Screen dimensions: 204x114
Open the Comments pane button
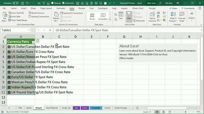(188, 8)
